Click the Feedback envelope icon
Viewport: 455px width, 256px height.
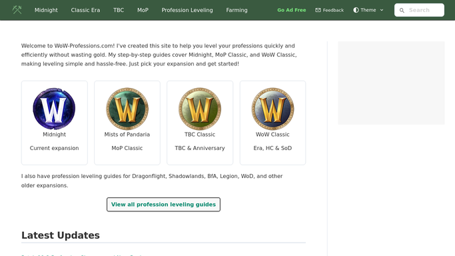318,10
